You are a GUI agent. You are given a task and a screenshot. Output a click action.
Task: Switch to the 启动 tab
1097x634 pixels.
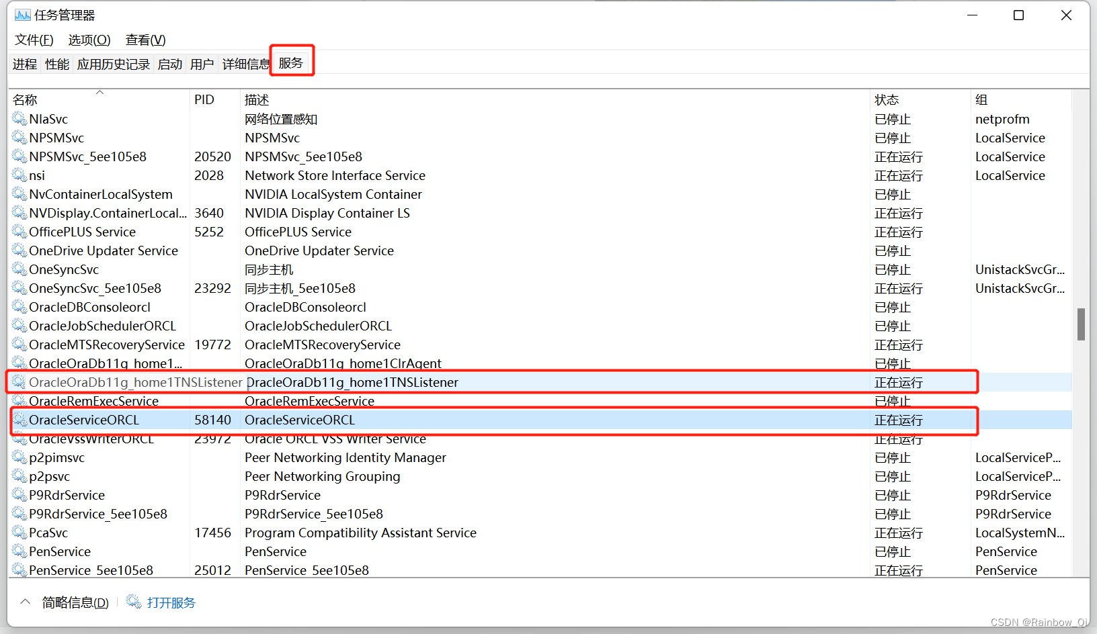coord(170,64)
